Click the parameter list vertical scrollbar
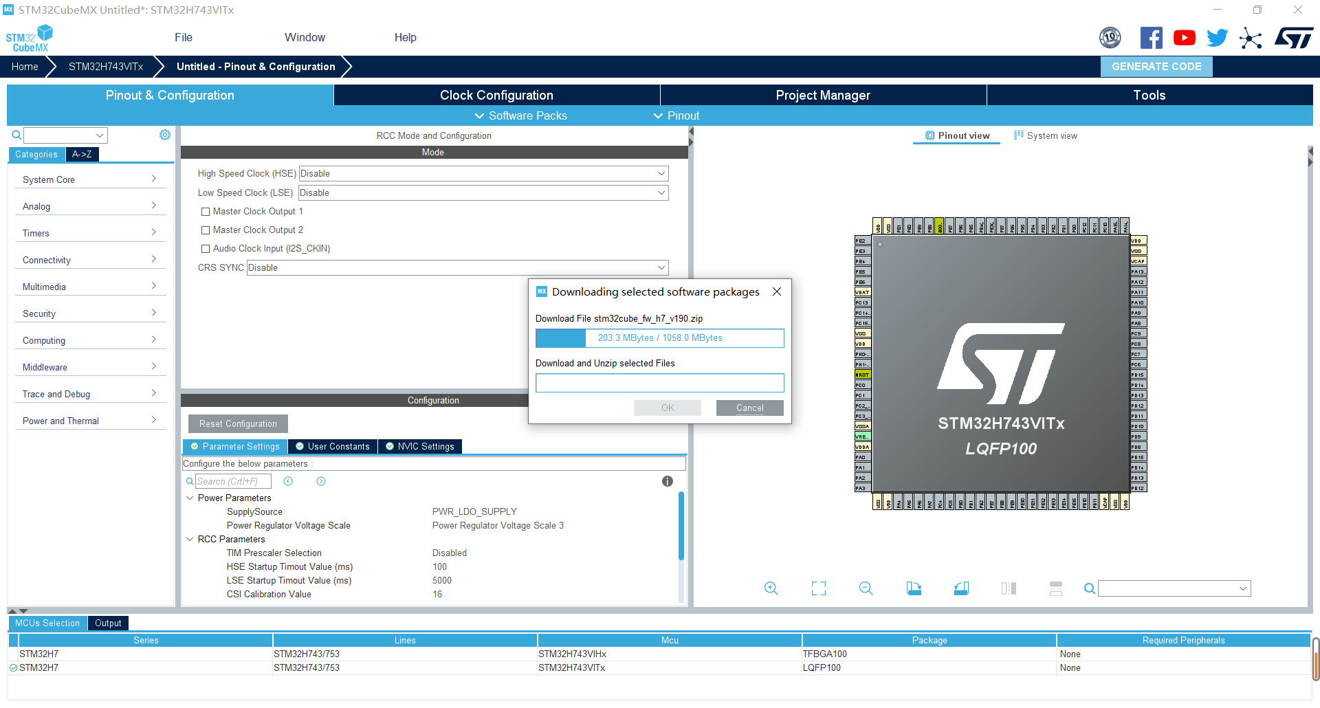Screen dimensions: 1320x708 681,526
